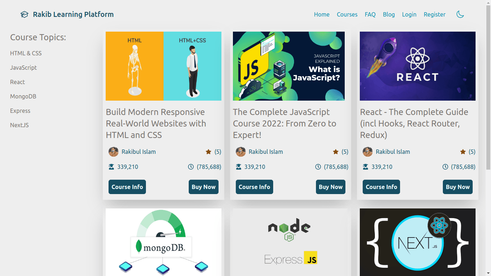The width and height of the screenshot is (491, 276).
Task: Click the graduation cap logo icon
Action: [24, 14]
